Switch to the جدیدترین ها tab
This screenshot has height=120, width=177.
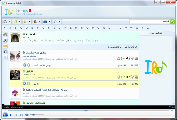click(131, 47)
